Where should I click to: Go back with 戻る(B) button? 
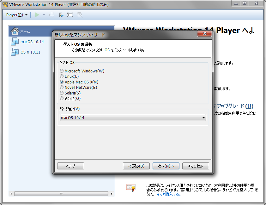point(136,166)
